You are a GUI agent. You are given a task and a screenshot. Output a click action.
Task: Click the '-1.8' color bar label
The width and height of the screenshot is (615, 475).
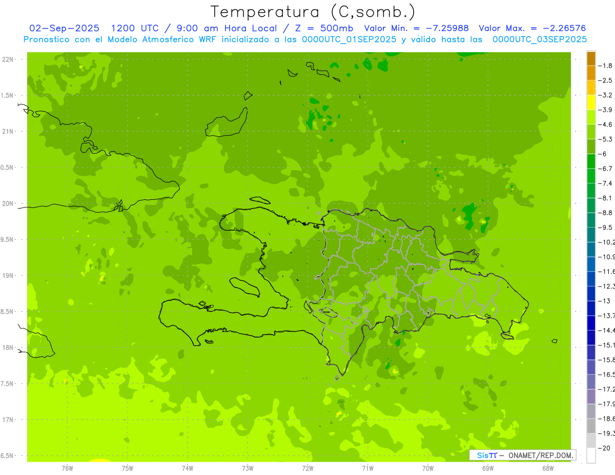pyautogui.click(x=605, y=66)
